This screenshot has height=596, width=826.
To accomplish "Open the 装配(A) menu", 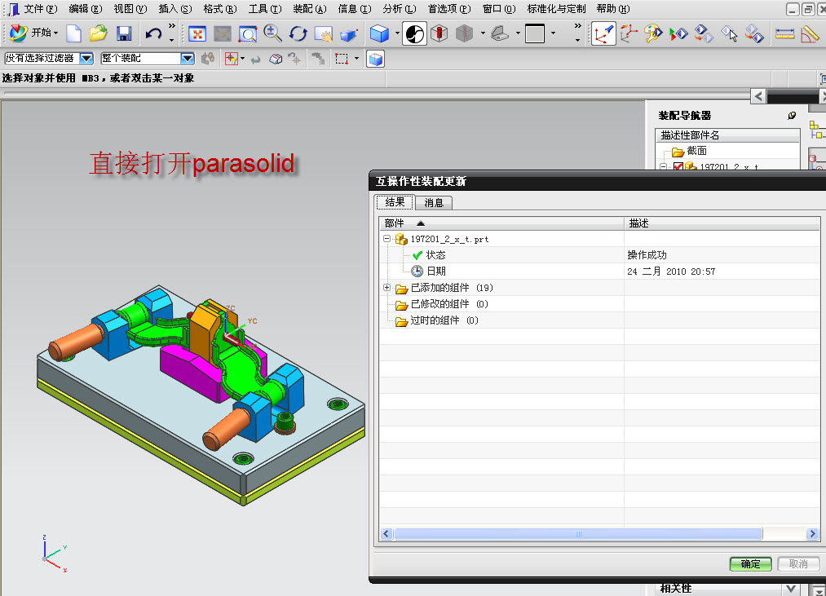I will tap(310, 9).
